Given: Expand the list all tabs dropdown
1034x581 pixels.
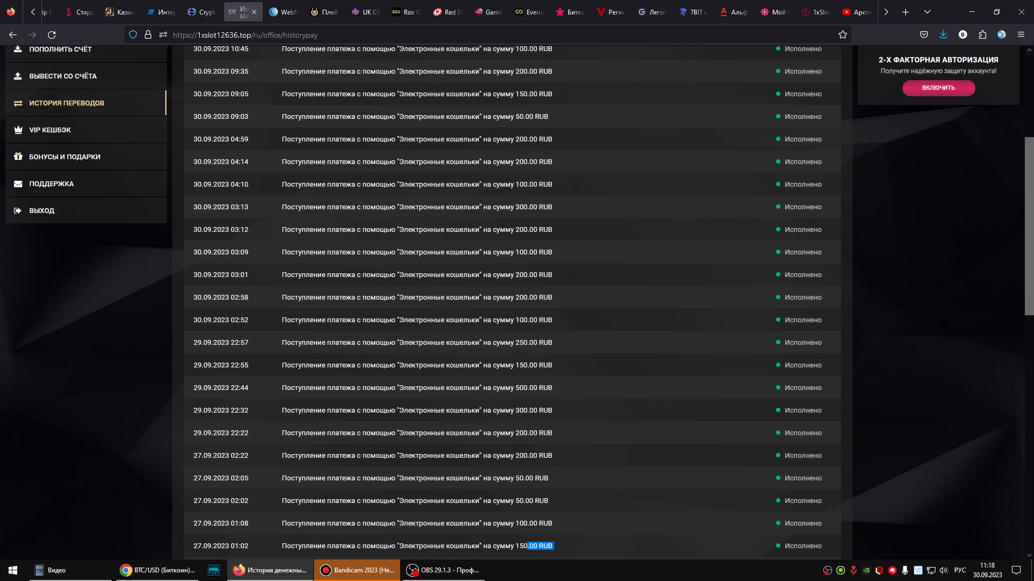Looking at the screenshot, I should pyautogui.click(x=927, y=12).
